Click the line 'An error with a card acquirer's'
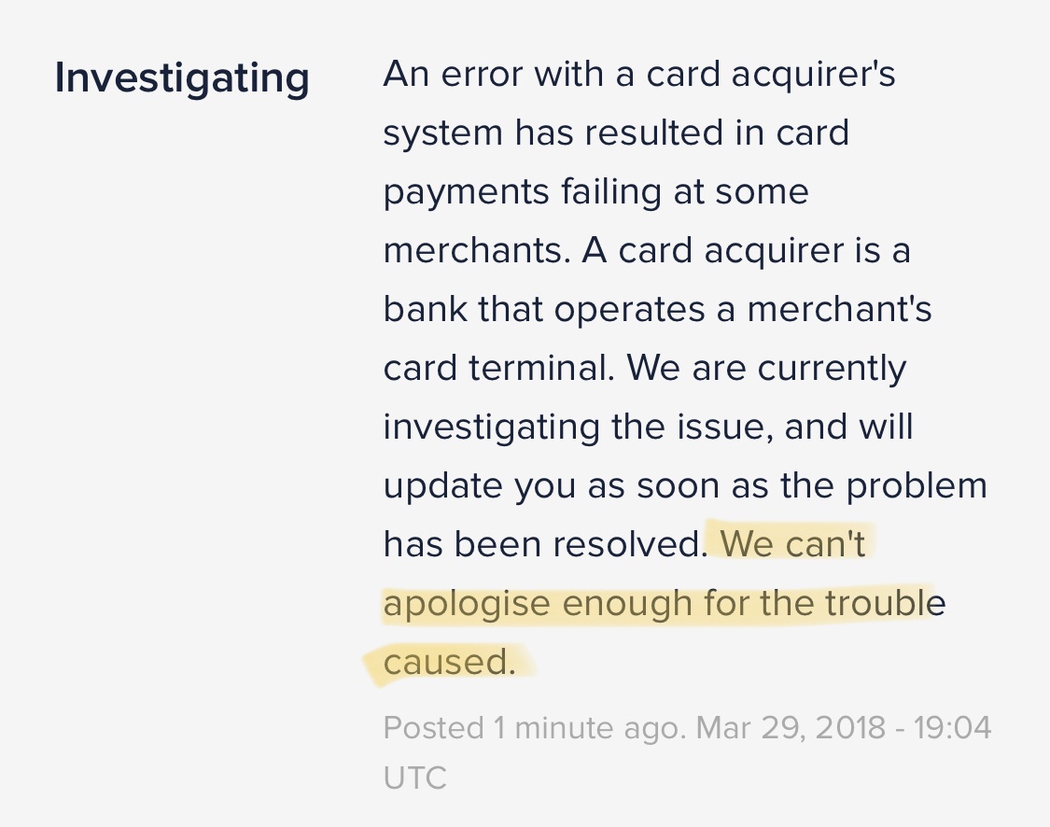Viewport: 1050px width, 827px height. [638, 75]
